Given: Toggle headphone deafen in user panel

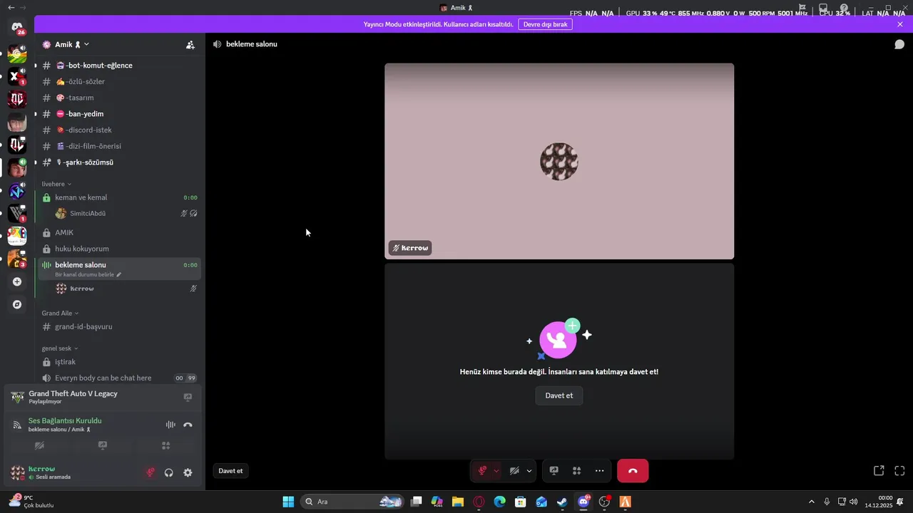Looking at the screenshot, I should click(x=169, y=472).
